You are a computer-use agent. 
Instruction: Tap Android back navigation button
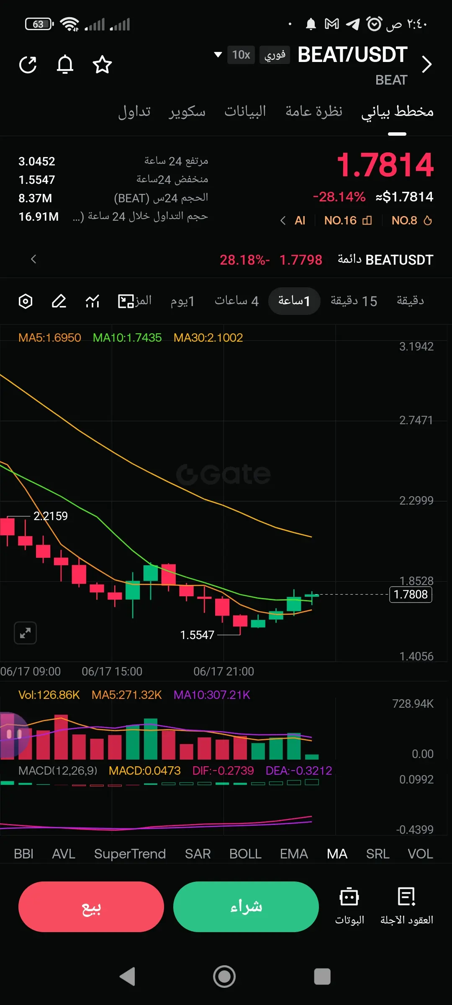127,977
